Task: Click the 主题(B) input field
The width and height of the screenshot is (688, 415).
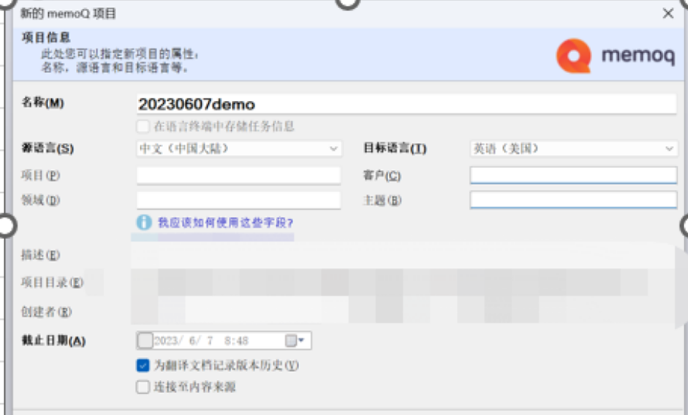Action: click(573, 200)
